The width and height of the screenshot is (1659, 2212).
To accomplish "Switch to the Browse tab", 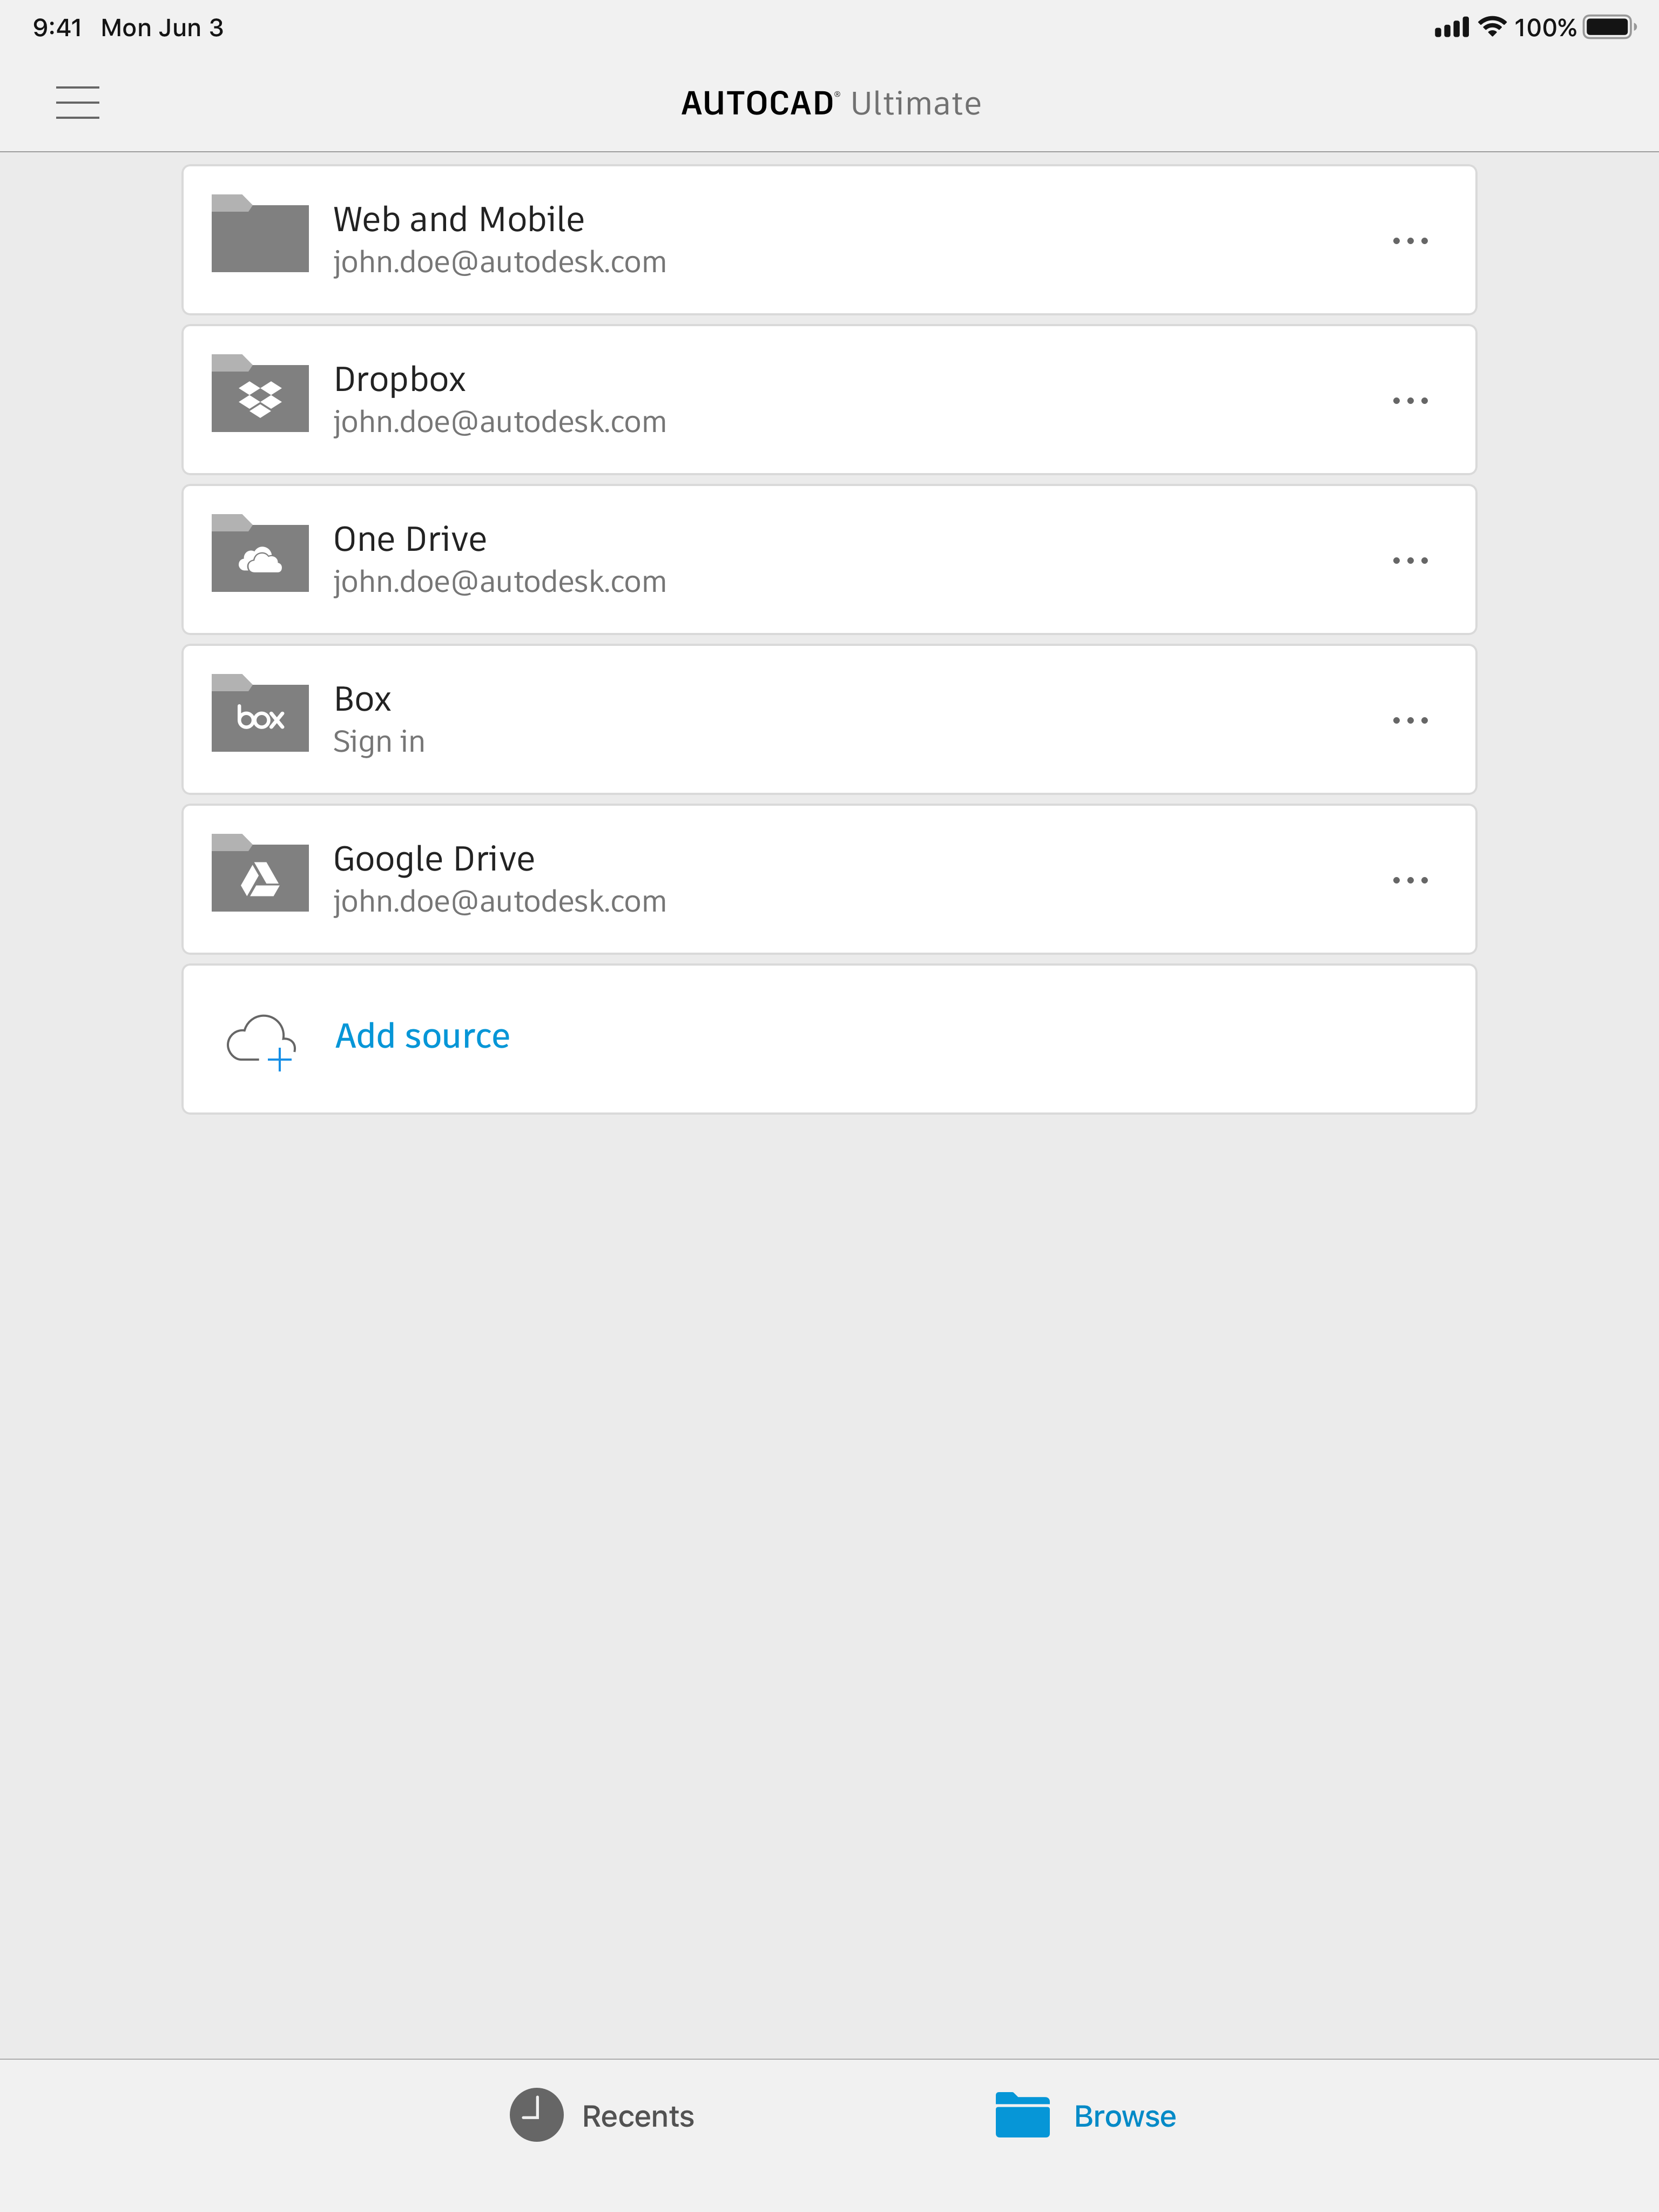I will [1086, 2116].
